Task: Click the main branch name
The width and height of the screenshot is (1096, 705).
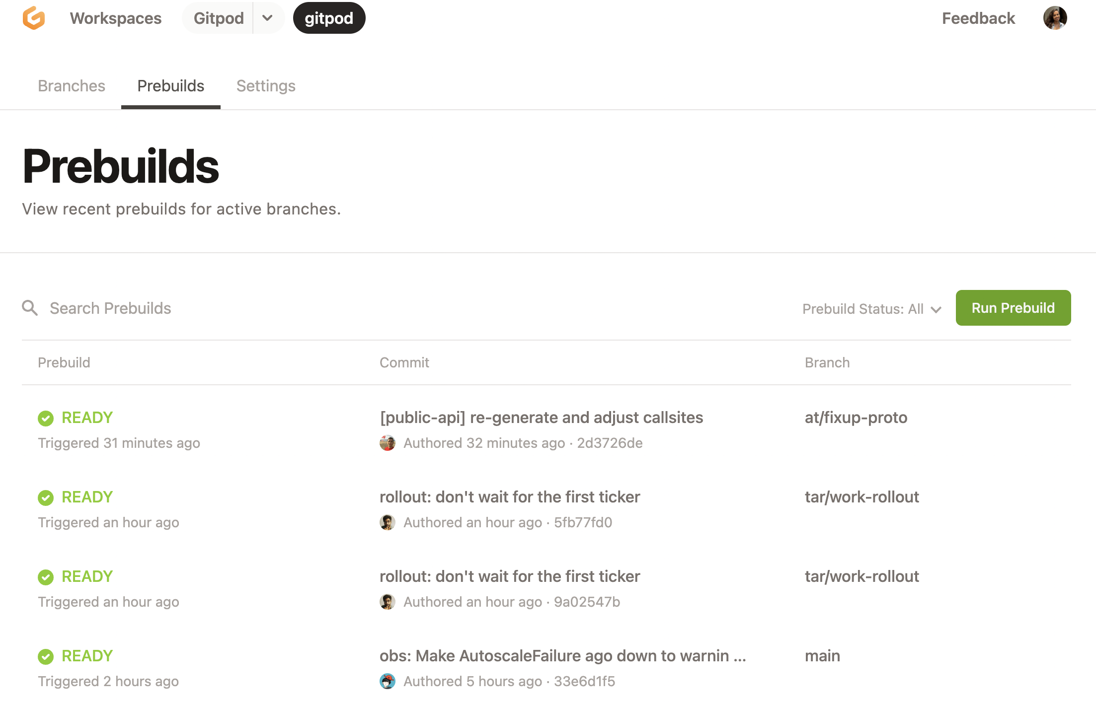Action: point(822,656)
